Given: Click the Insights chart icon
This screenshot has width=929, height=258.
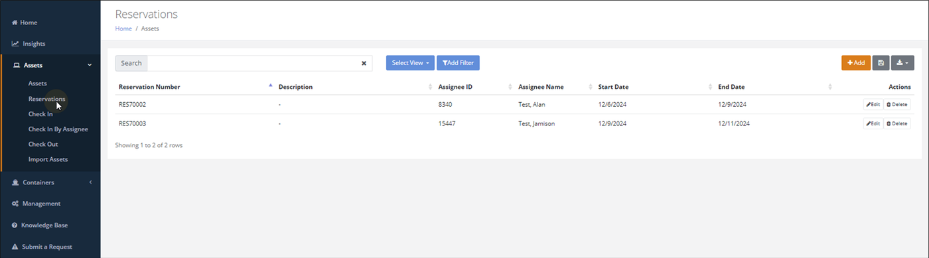Looking at the screenshot, I should coord(15,44).
